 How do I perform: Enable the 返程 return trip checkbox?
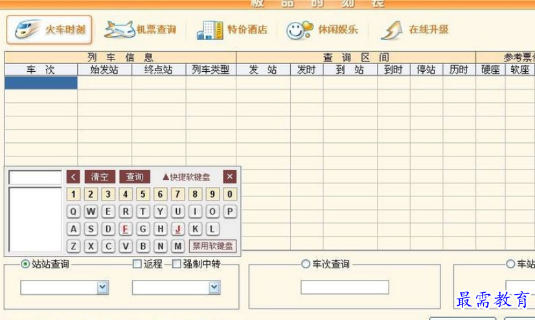(x=137, y=264)
